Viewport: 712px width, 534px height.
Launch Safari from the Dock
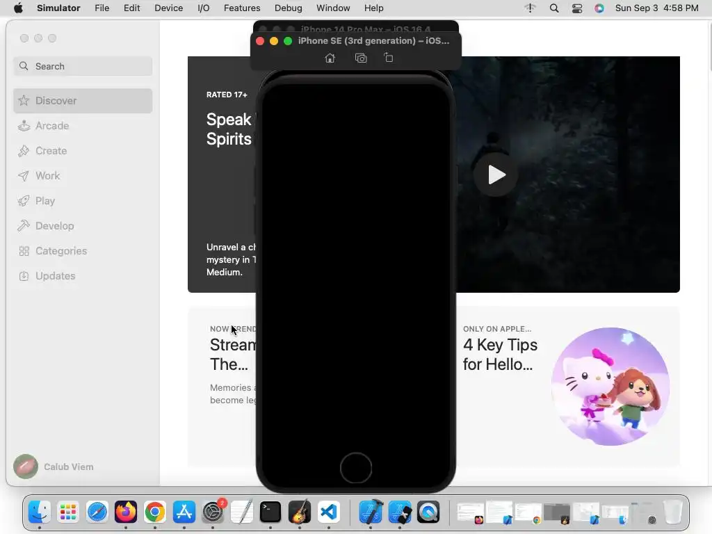pos(97,512)
